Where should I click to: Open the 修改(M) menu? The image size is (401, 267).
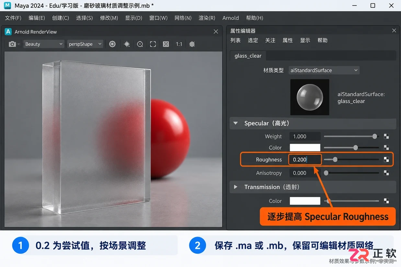point(109,18)
